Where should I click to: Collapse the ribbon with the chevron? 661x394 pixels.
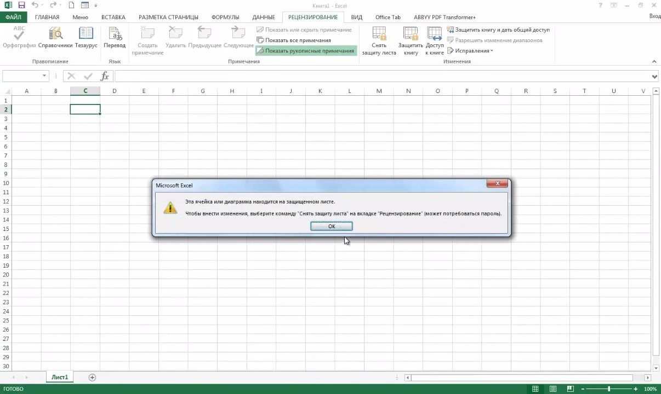(x=654, y=61)
